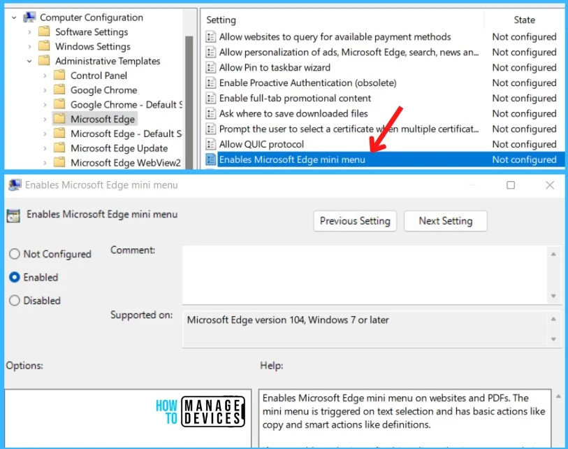The image size is (568, 449).
Task: Click the policy setting icon in the dialog header
Action: (x=13, y=216)
